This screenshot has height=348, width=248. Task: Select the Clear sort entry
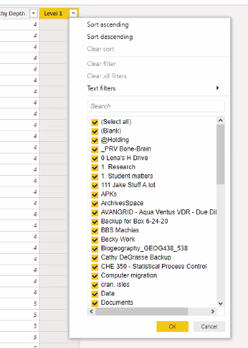pyautogui.click(x=101, y=49)
